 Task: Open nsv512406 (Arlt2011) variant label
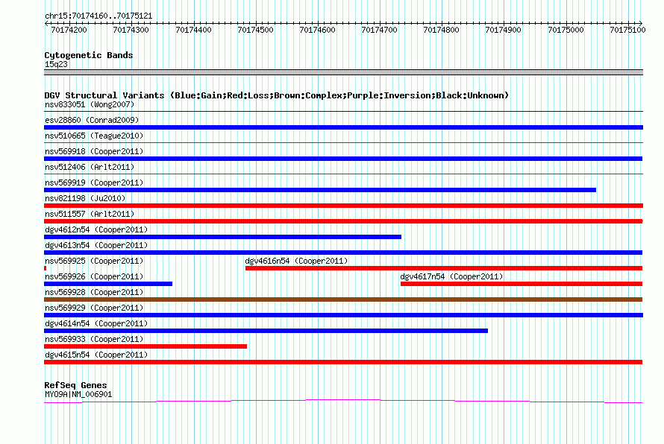90,167
